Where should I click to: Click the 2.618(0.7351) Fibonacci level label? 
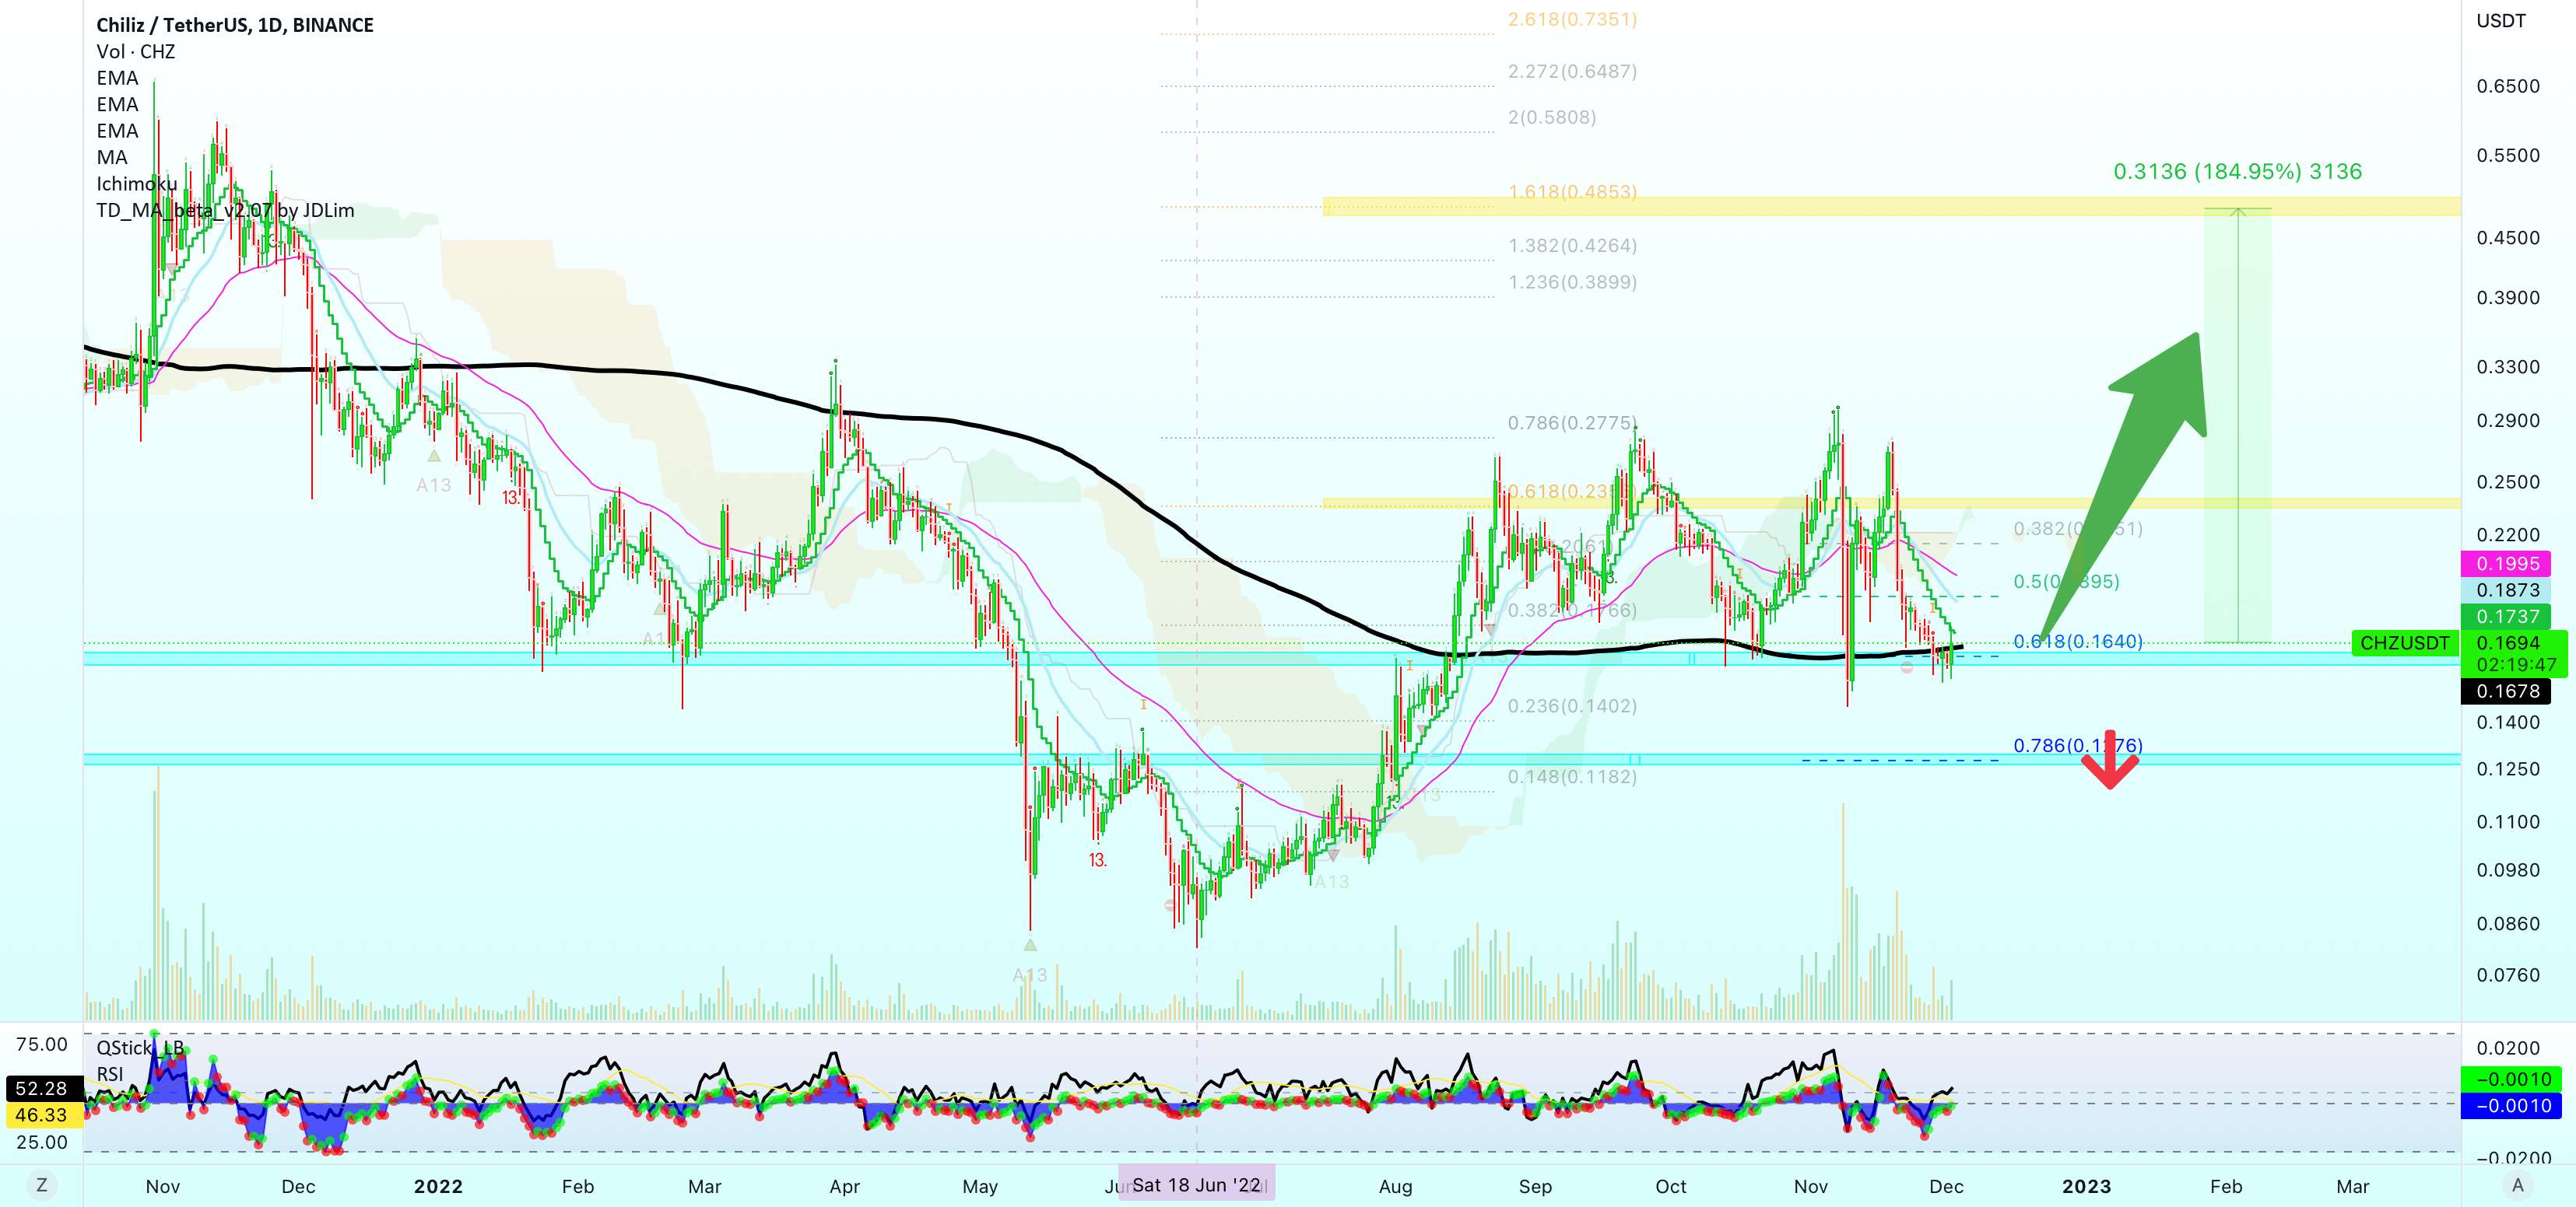(1572, 19)
